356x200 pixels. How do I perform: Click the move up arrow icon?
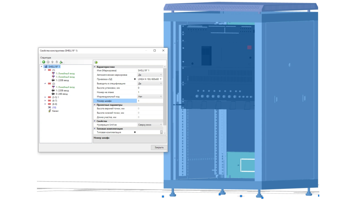52,62
